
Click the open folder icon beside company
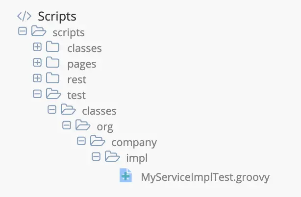[98, 141]
